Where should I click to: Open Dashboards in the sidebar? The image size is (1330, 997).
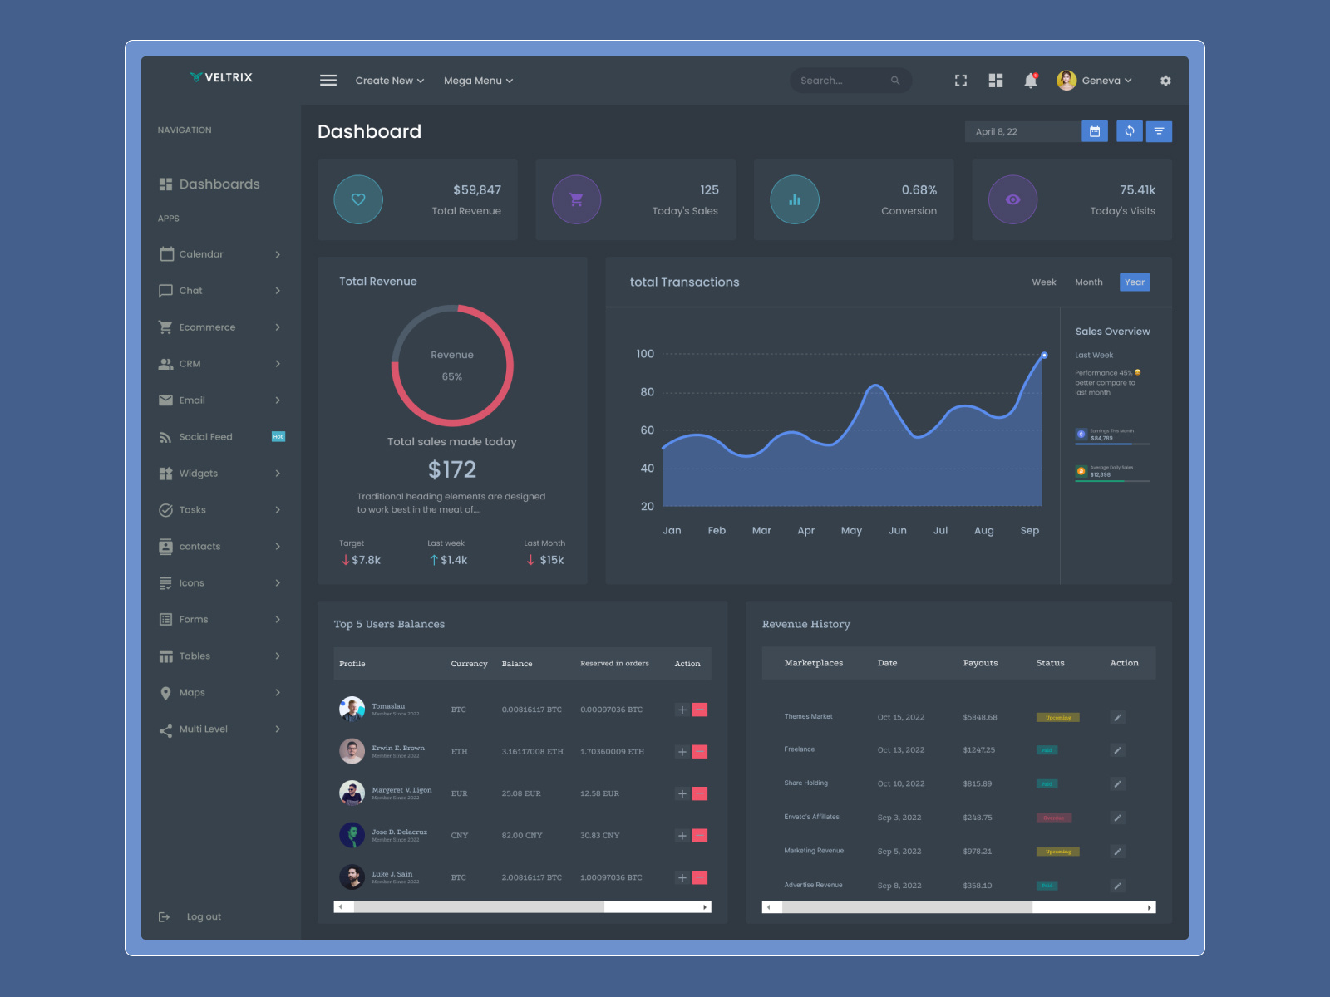coord(209,184)
